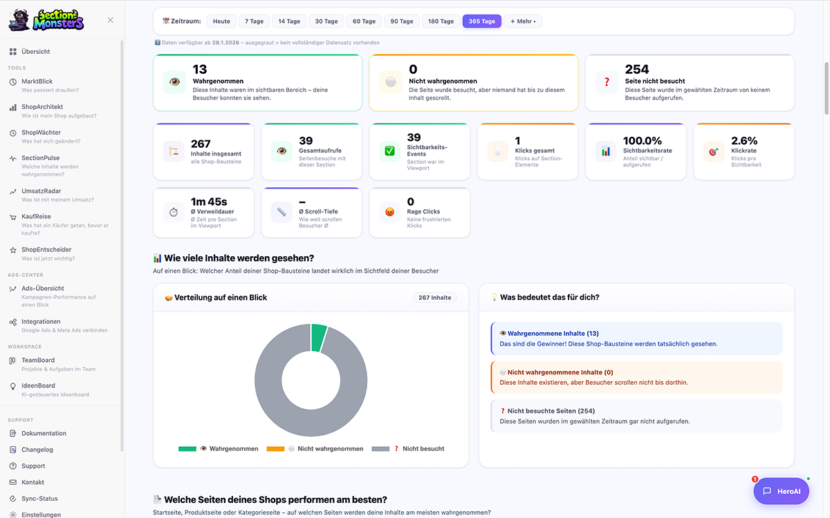Click the UmsatzRadar trend icon

pos(13,191)
